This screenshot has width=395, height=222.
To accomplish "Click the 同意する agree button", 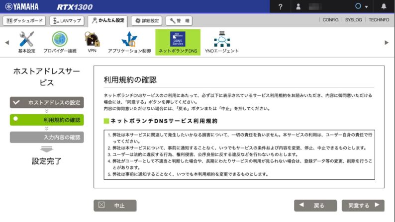I will point(363,206).
